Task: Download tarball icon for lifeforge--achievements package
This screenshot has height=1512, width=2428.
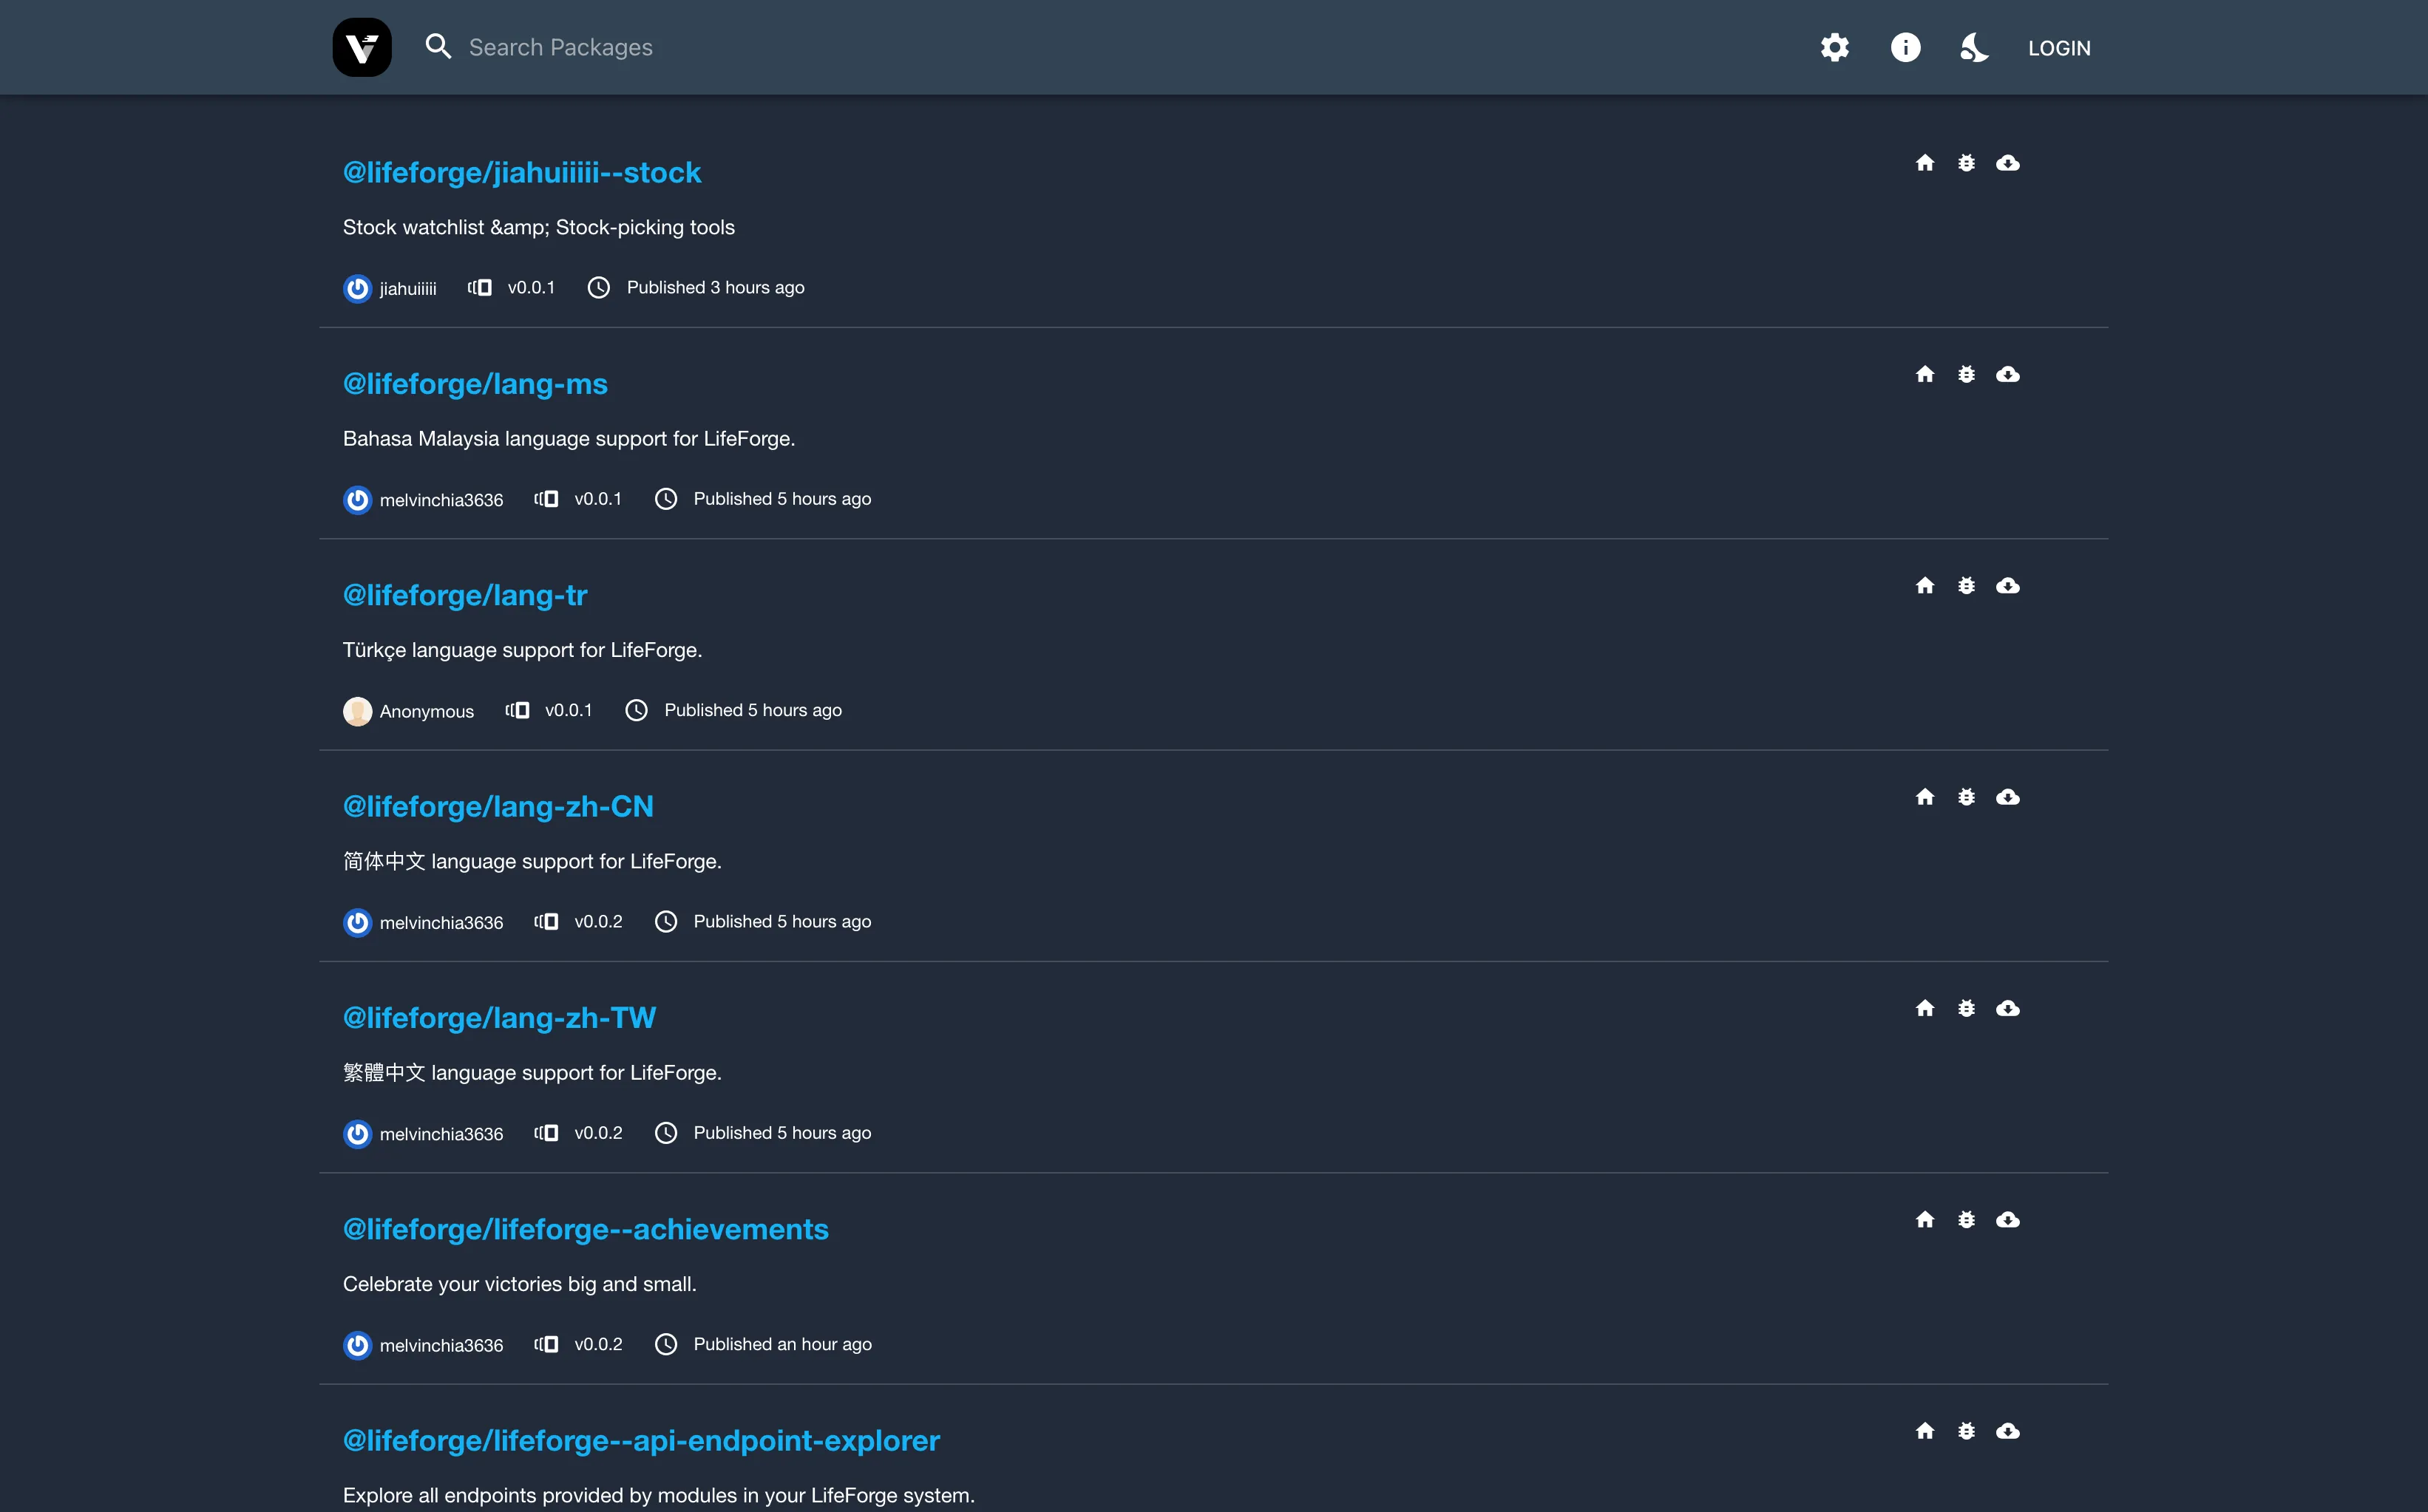Action: pos(2008,1220)
